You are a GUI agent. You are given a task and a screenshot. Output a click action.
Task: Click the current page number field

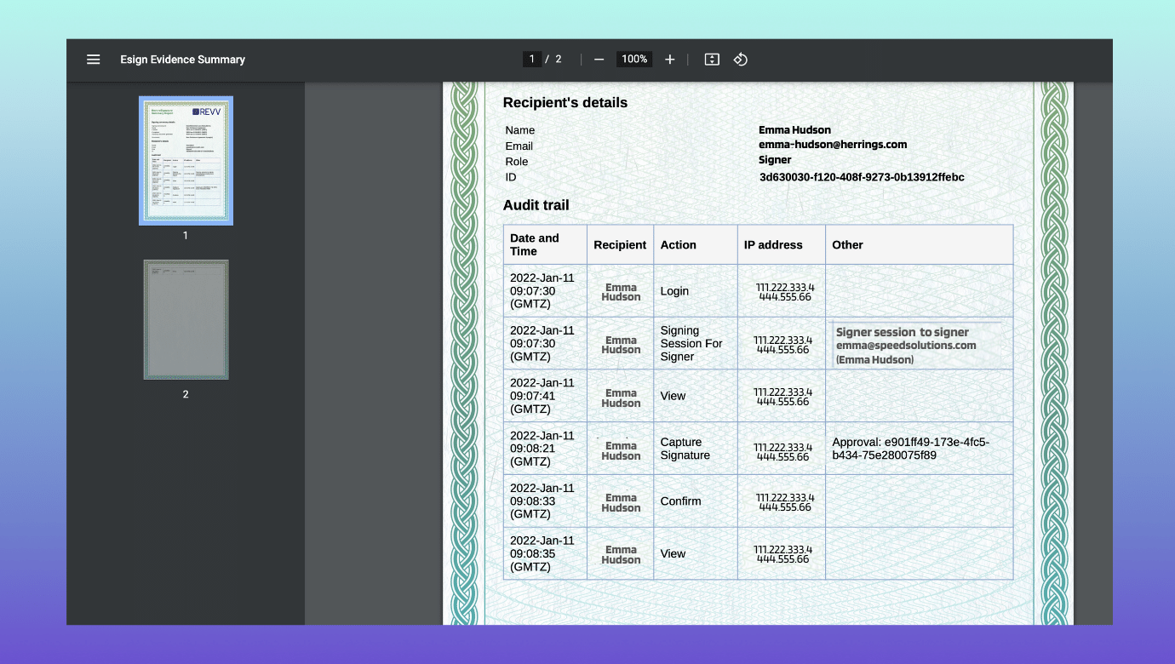click(x=532, y=60)
